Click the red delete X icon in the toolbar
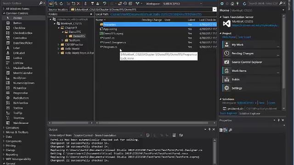The height and width of the screenshot is (165, 294). point(79,3)
